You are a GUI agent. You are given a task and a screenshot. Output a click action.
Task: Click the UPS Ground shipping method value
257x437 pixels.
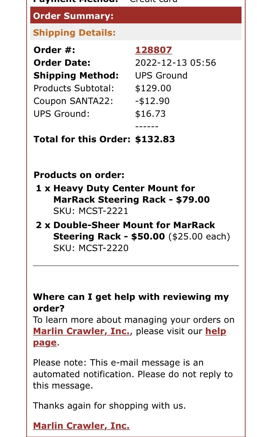pos(161,75)
